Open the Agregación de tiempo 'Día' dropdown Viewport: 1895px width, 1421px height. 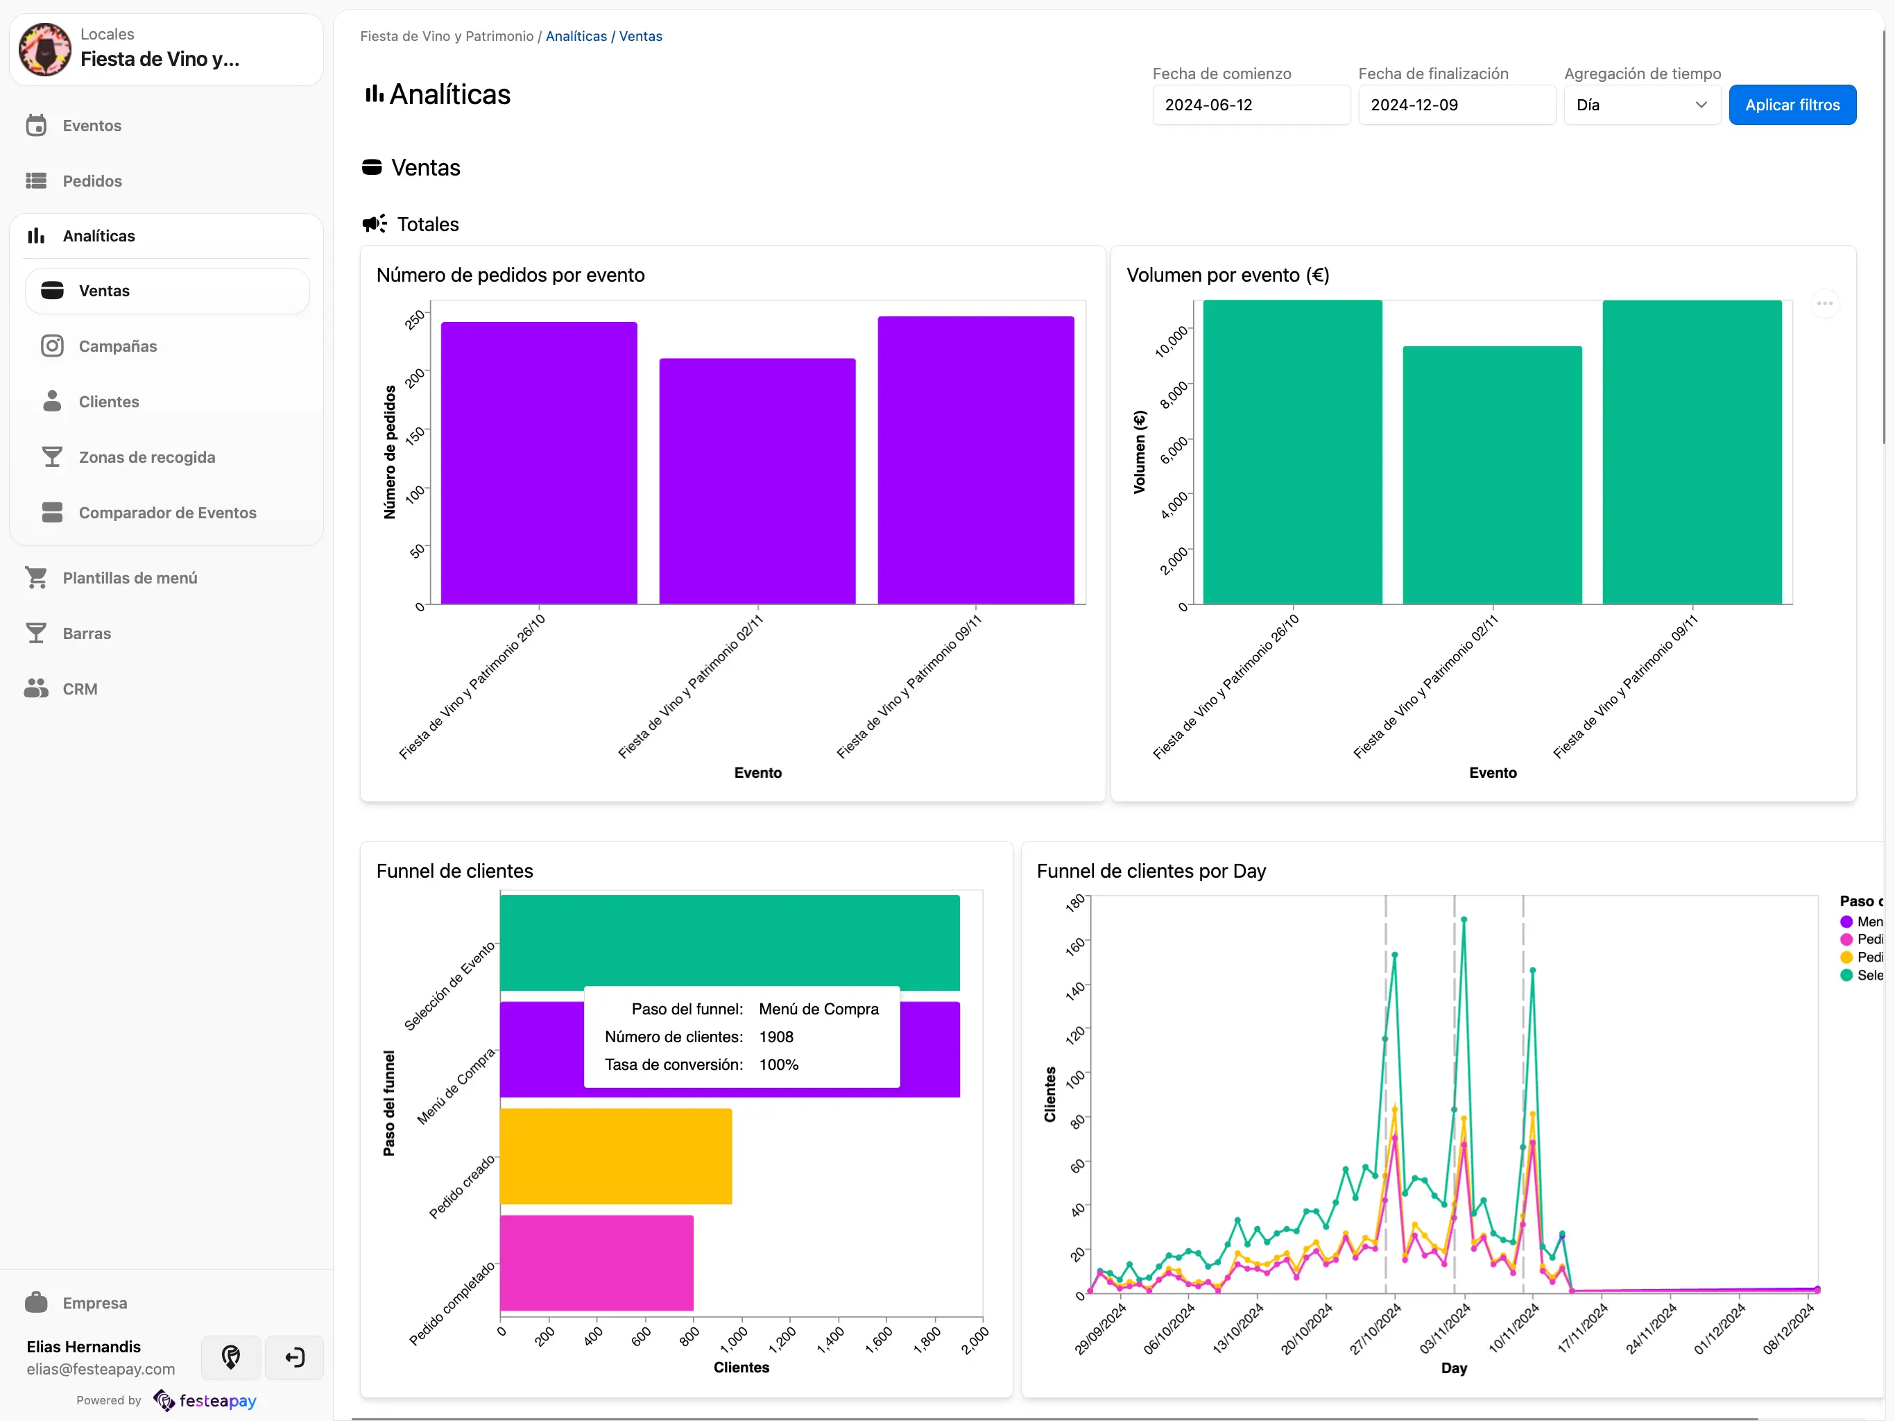pos(1640,105)
